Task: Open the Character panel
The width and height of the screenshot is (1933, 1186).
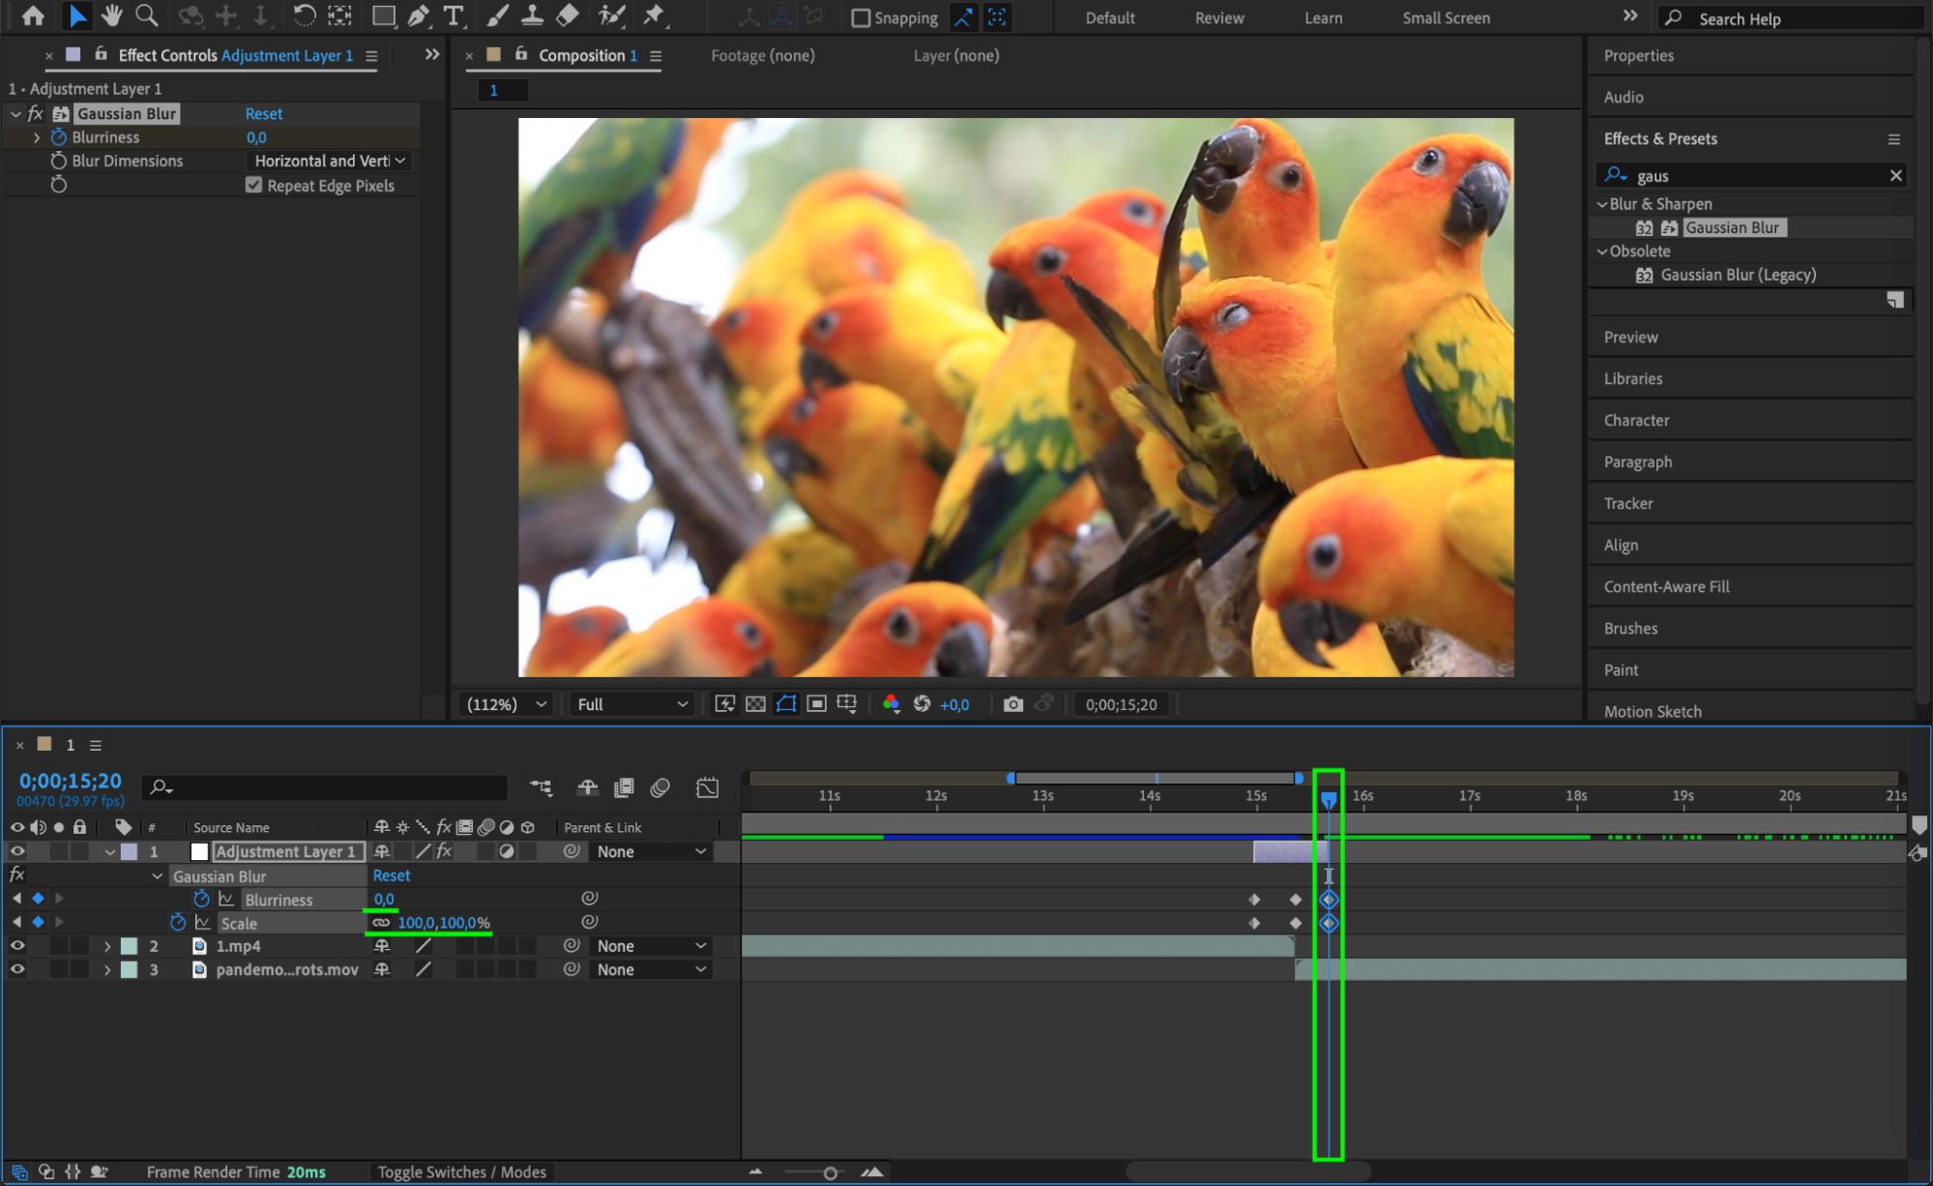Action: [1636, 420]
